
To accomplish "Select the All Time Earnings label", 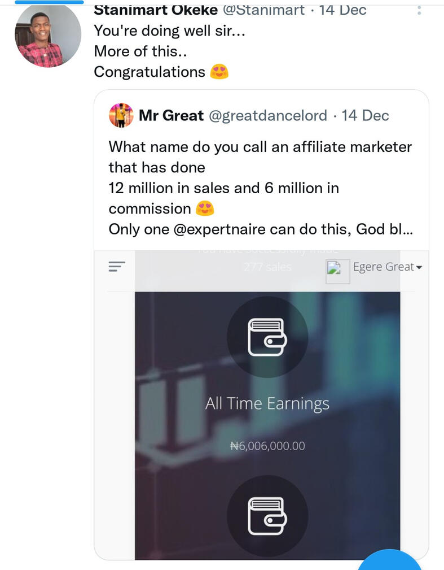I will click(267, 404).
